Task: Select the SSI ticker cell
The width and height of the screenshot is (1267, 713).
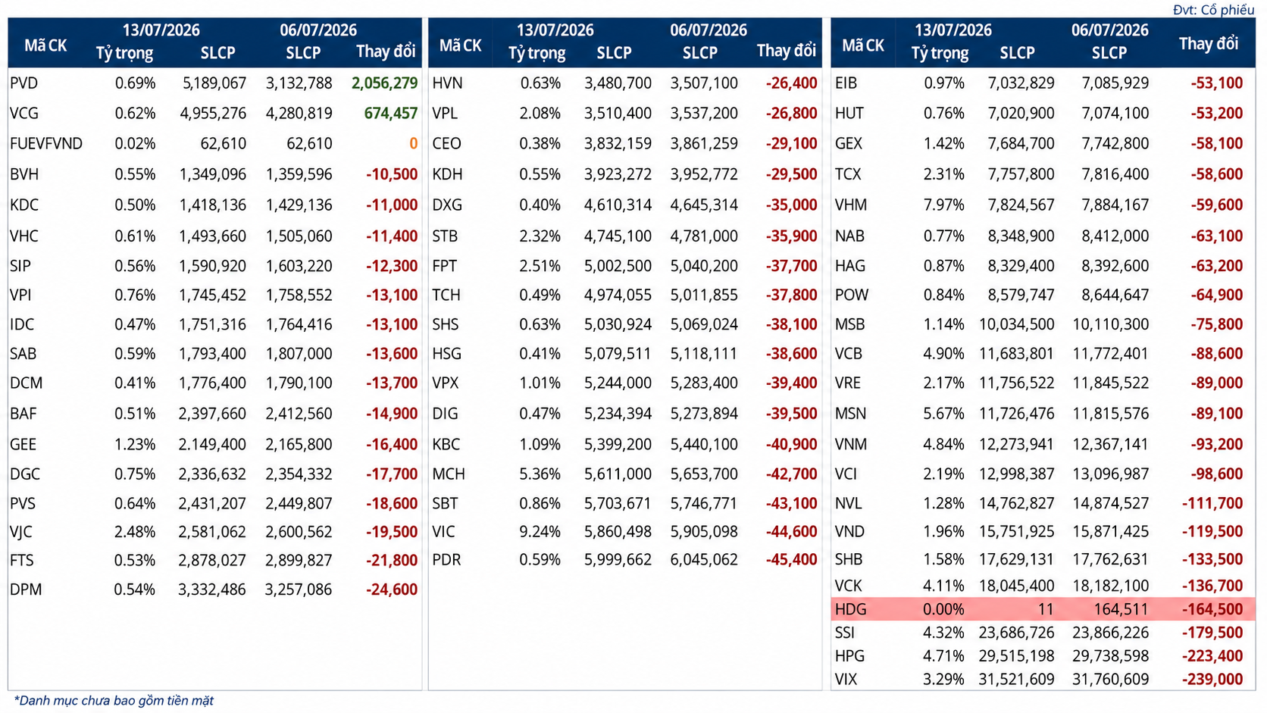Action: click(844, 633)
